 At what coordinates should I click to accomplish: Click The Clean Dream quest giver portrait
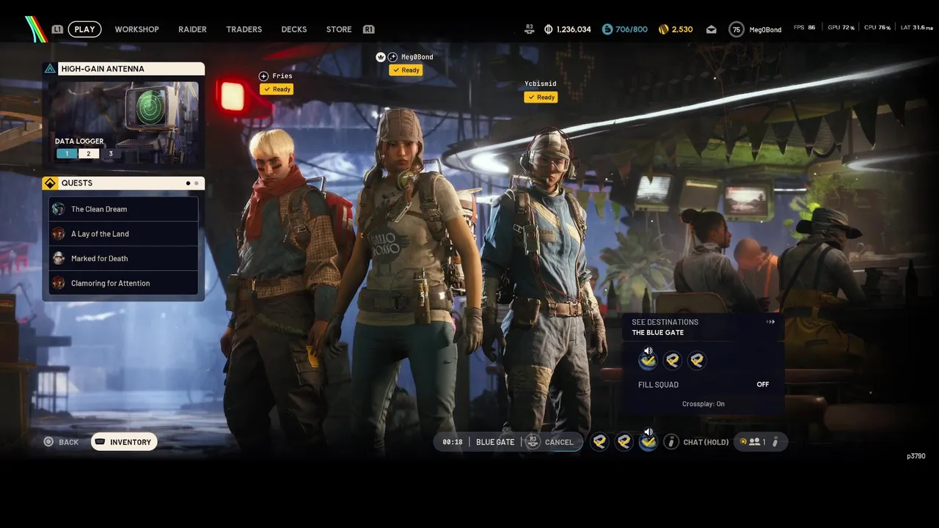[59, 209]
